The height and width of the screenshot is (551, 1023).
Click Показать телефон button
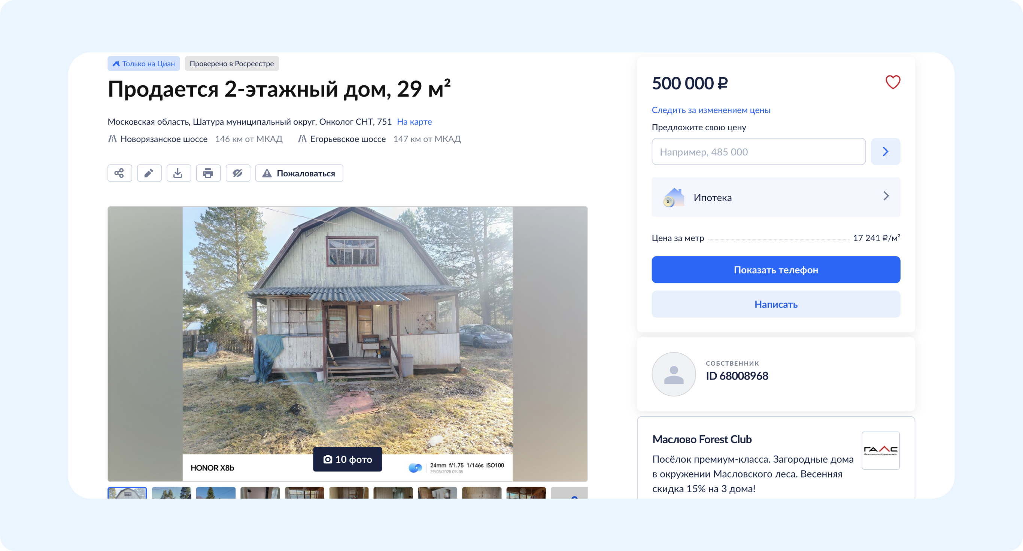point(775,270)
